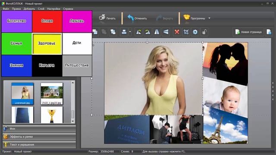Open the Программы box button
The width and height of the screenshot is (276, 155).
pos(194,18)
